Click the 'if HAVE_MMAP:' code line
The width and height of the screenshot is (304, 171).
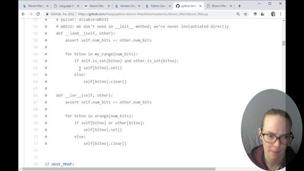(59, 164)
